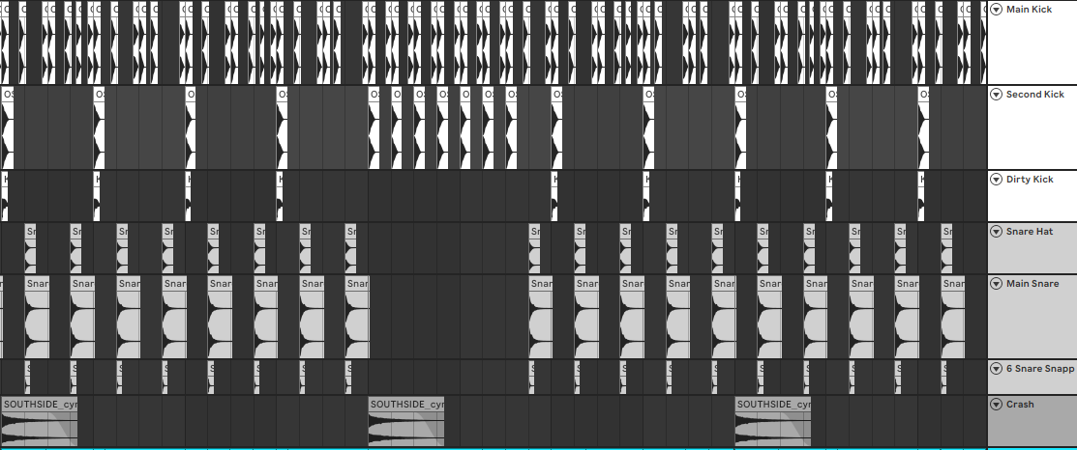Collapse the Main Kick track

tap(996, 10)
